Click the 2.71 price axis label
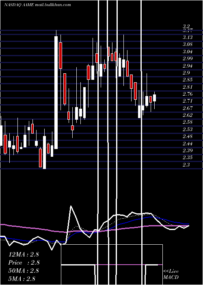203x285 pixels. (188, 101)
